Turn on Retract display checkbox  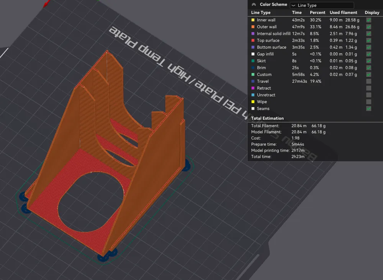368,88
